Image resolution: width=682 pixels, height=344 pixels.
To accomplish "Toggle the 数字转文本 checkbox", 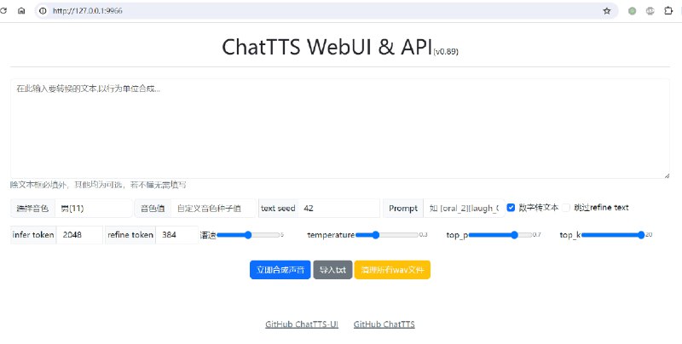I will pyautogui.click(x=511, y=207).
